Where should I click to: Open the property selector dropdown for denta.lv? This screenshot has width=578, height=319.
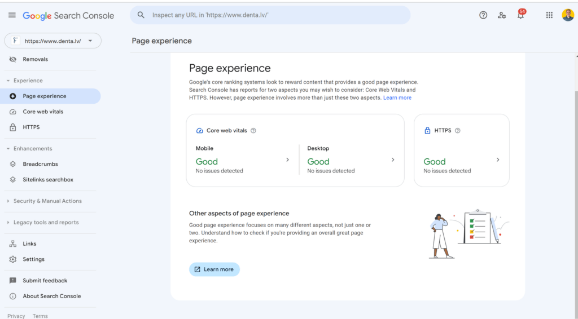tap(52, 41)
